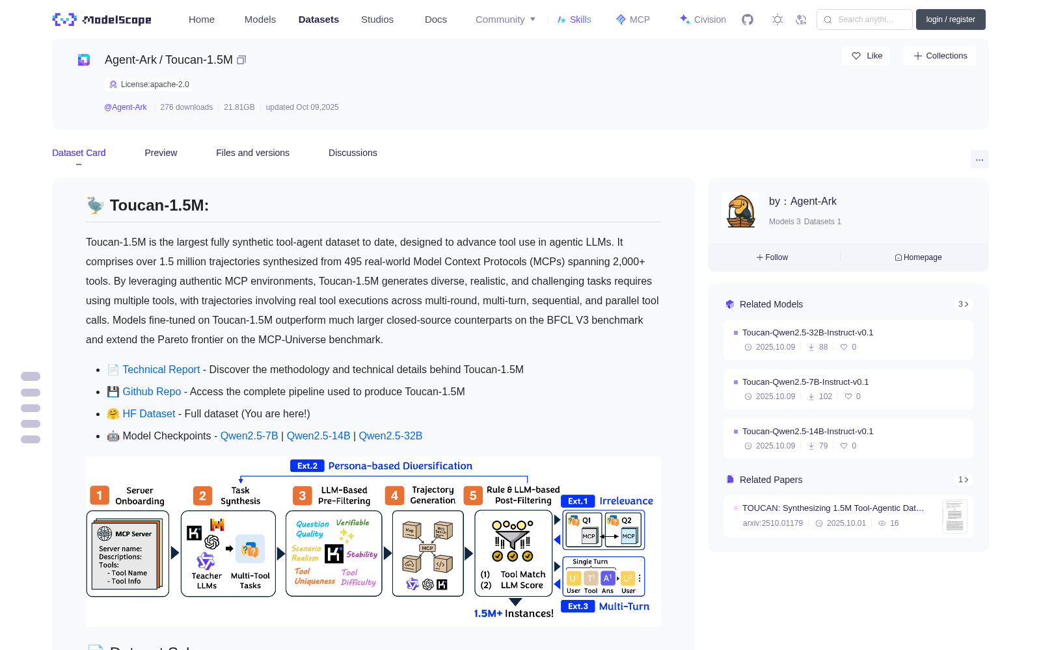Toggle the light/dark theme sun icon
The image size is (1041, 650).
pos(777,19)
